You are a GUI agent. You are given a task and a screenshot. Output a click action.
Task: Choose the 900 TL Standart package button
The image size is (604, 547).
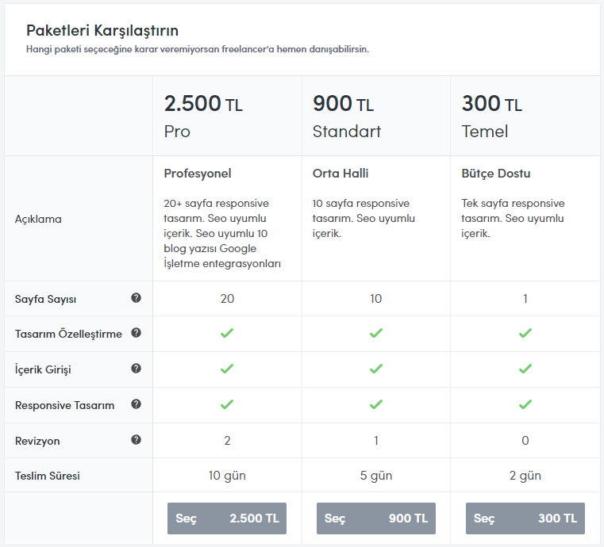[376, 518]
